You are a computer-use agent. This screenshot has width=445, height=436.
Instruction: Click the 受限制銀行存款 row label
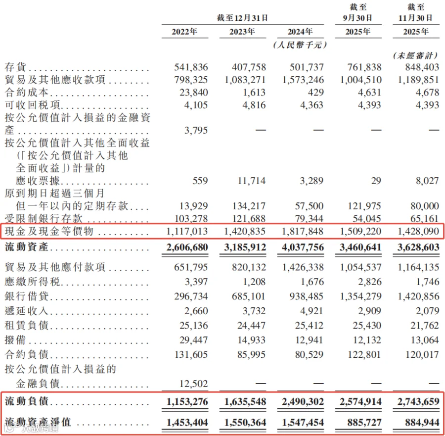click(44, 218)
